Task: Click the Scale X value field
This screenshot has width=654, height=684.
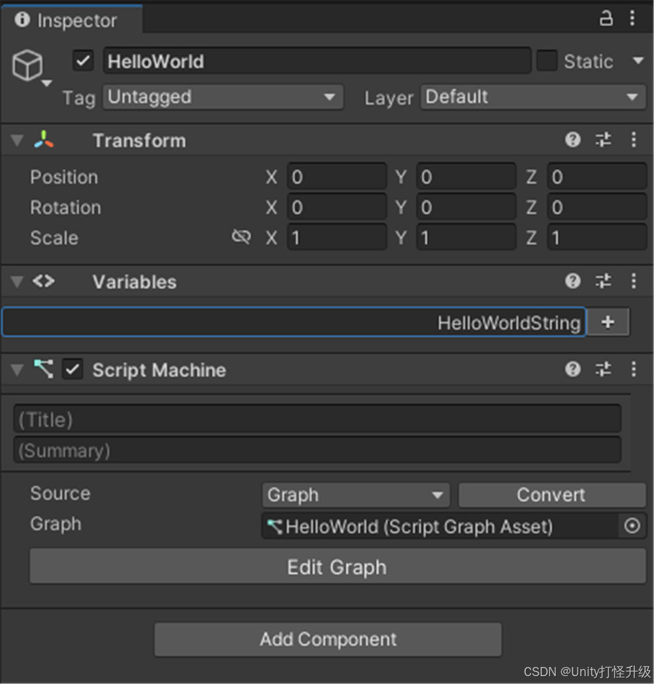Action: pyautogui.click(x=337, y=237)
